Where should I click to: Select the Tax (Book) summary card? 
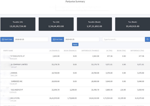(132, 24)
